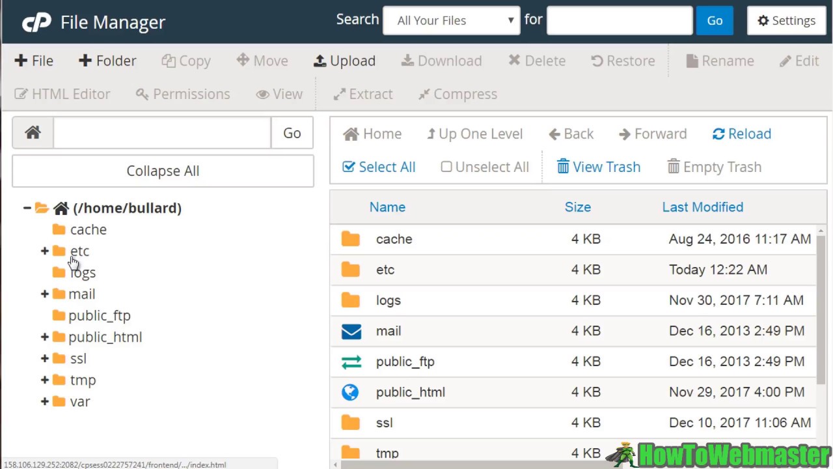Viewport: 833px width, 469px height.
Task: Click the Move toolbar item
Action: coord(262,61)
